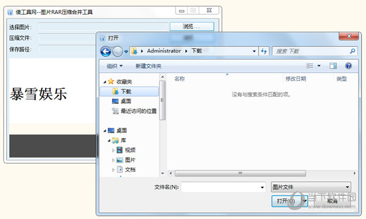Click the navigation pane scroll down arrow
This screenshot has width=366, height=219.
point(163,173)
